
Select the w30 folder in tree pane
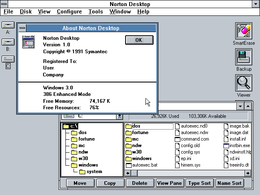click(80, 158)
